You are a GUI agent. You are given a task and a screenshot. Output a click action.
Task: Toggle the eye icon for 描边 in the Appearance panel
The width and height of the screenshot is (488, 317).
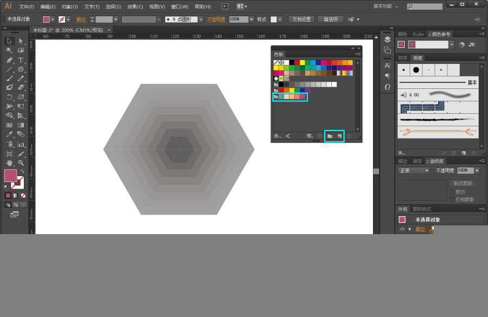(402, 229)
